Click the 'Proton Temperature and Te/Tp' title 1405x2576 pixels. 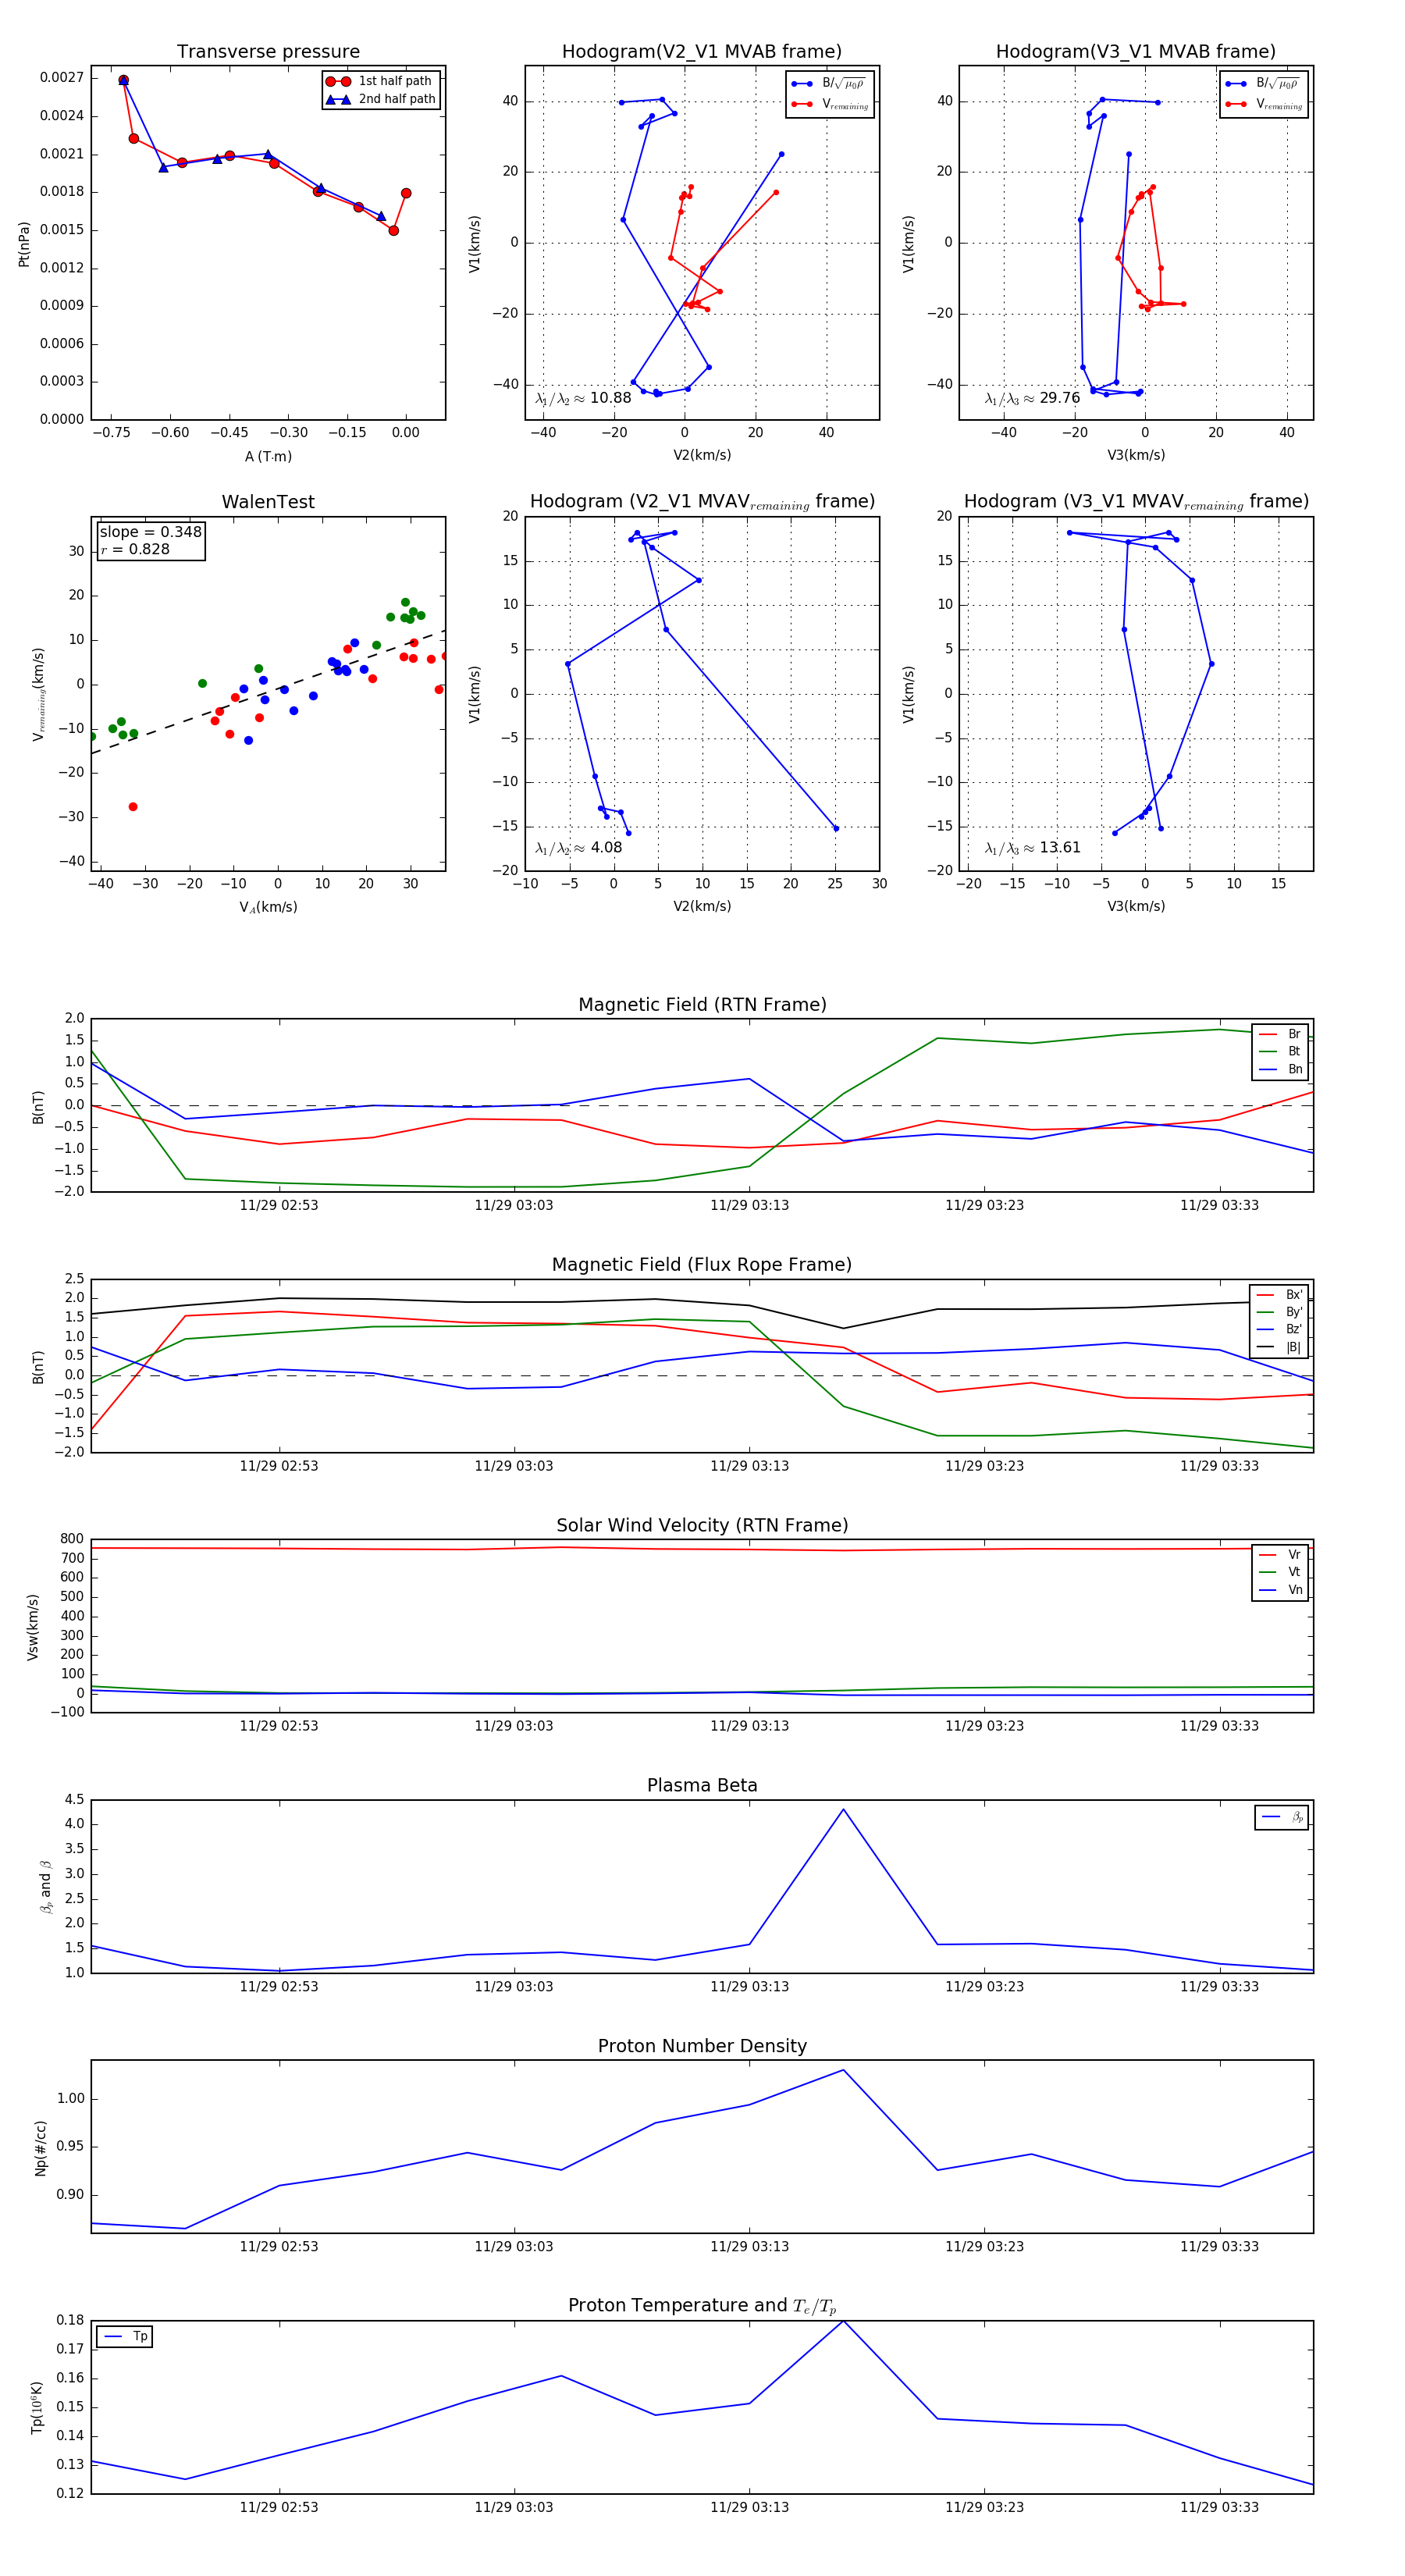tap(702, 2306)
